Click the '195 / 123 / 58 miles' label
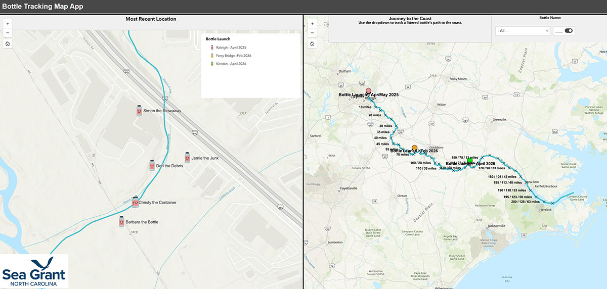Screen dimensions: 607x289 [517, 197]
